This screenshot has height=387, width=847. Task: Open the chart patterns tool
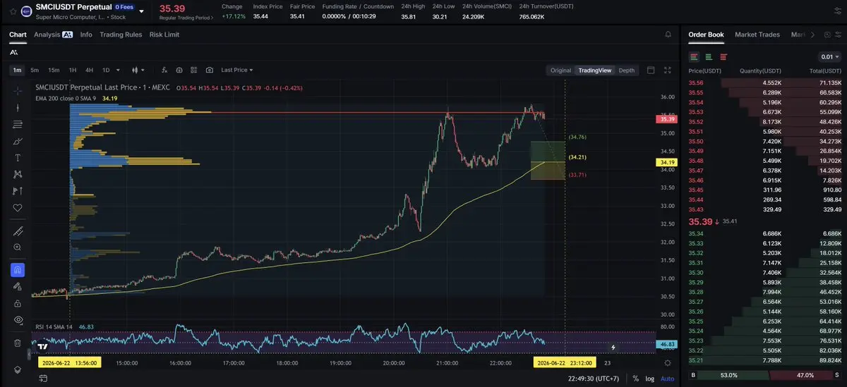point(18,174)
